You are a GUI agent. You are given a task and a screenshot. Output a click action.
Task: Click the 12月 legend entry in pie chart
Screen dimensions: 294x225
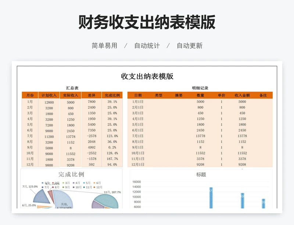(98, 187)
